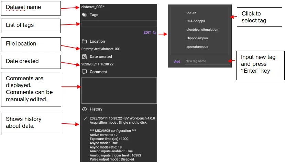Click the tag icon beside EDIT
285x164 pixels.
coord(154,33)
